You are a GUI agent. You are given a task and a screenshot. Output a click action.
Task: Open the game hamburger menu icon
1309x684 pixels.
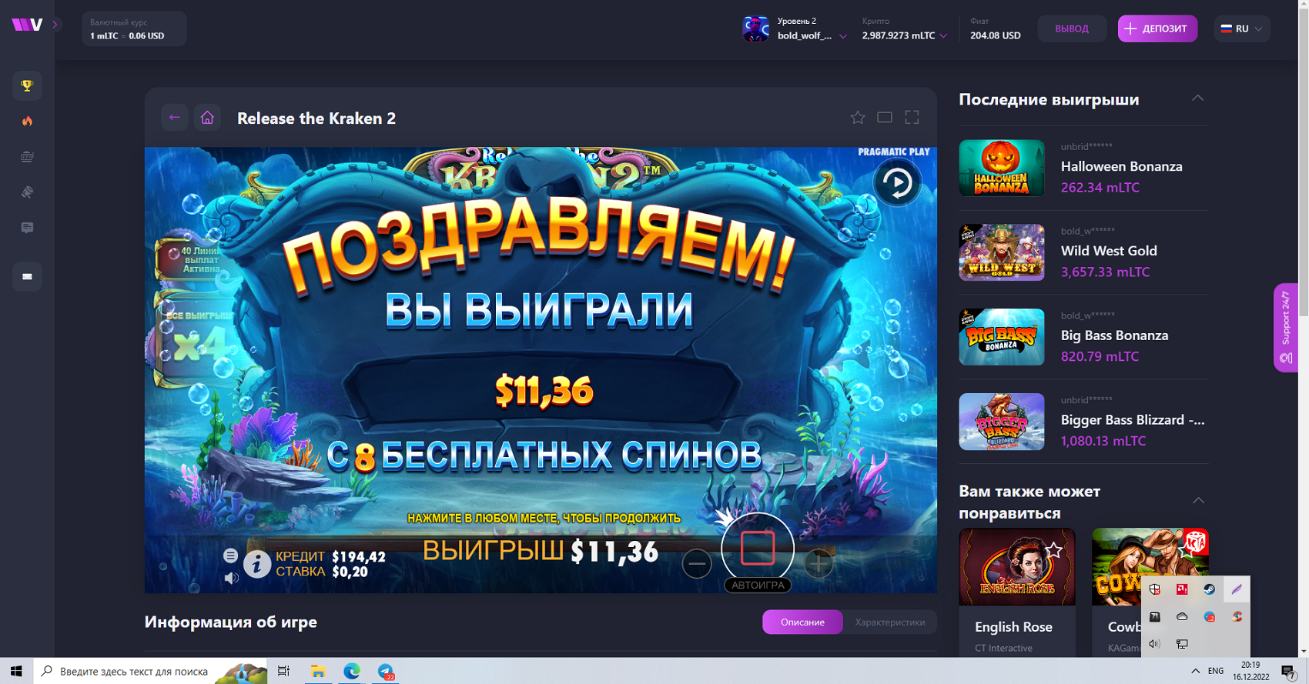coord(230,556)
